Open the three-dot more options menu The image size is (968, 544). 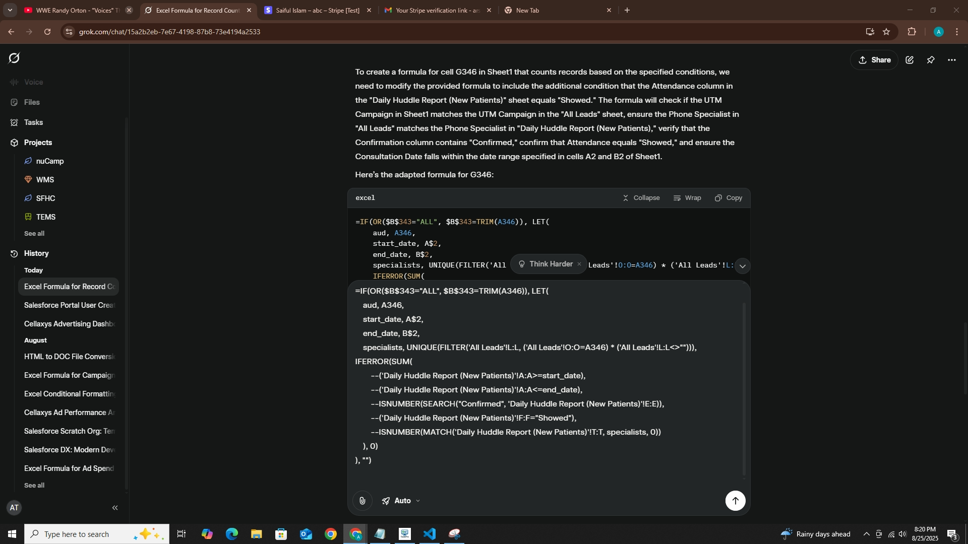pyautogui.click(x=952, y=60)
